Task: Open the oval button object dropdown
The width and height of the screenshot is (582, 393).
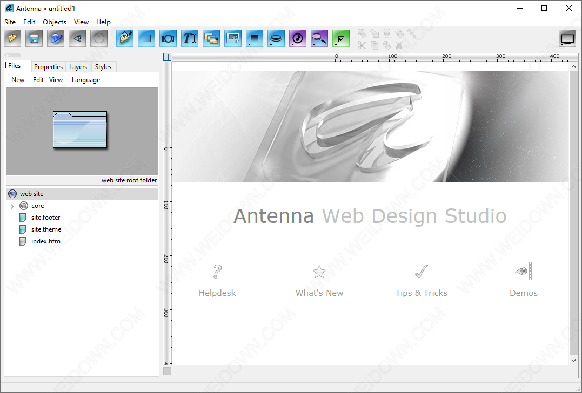Action: (276, 38)
